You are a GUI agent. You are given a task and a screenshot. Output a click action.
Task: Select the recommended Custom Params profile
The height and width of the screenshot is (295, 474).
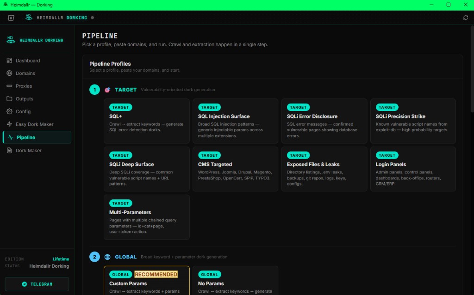147,281
